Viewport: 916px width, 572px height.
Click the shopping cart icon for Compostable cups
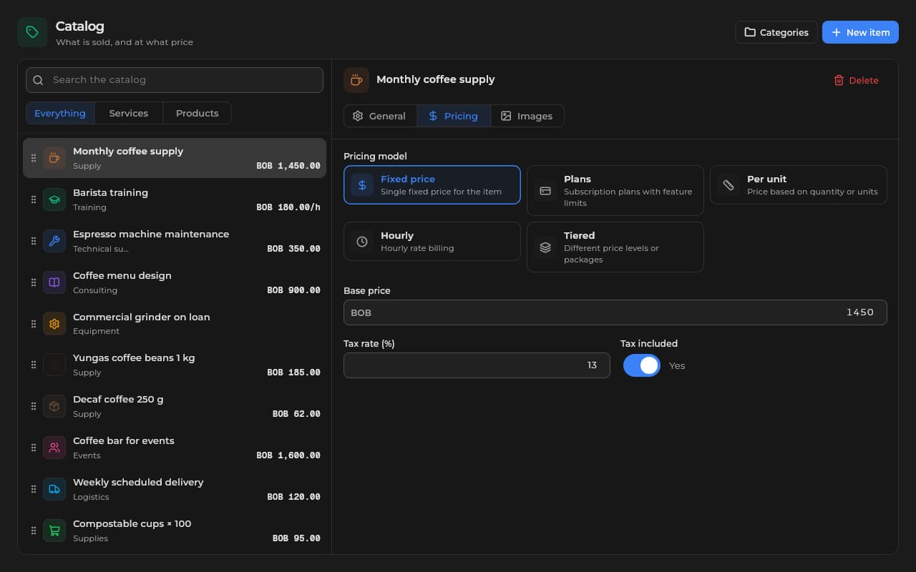click(54, 531)
